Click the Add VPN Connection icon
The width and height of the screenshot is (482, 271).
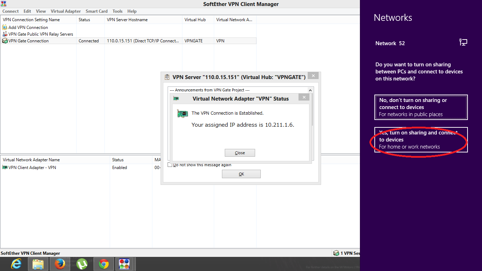5,27
